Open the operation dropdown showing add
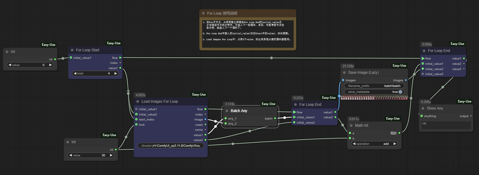The height and width of the screenshot is (175, 479). coord(374,144)
